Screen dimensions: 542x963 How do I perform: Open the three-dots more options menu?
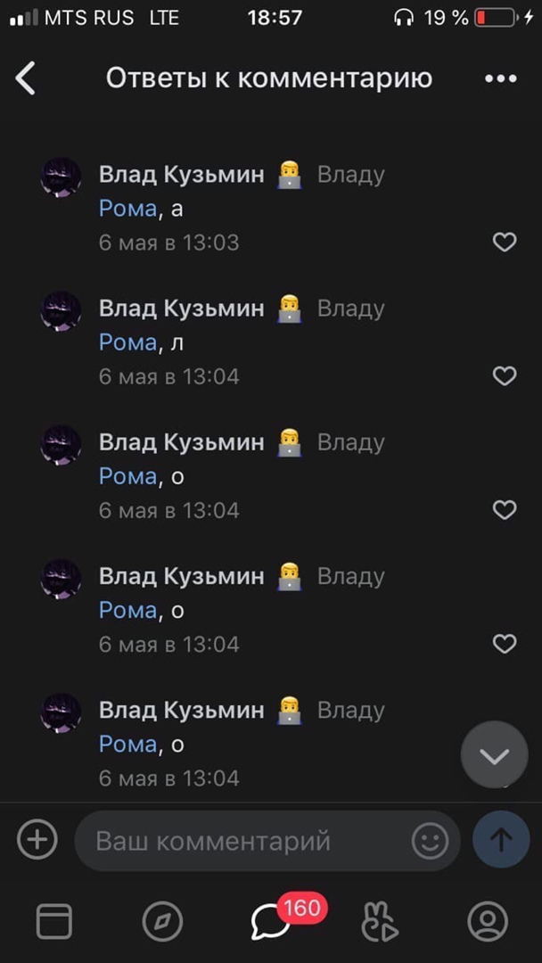point(500,78)
